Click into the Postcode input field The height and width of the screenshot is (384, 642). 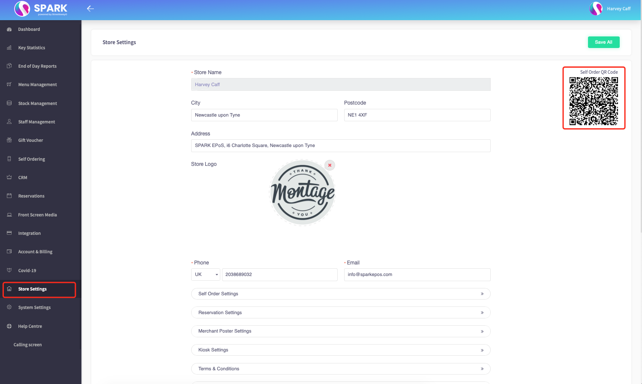click(417, 115)
